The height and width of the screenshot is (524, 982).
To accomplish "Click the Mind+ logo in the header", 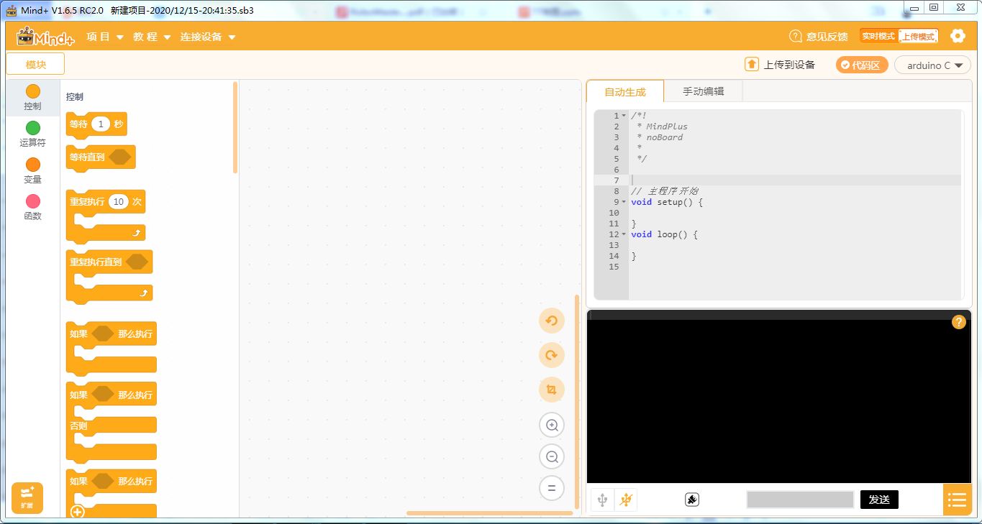I will click(x=46, y=37).
